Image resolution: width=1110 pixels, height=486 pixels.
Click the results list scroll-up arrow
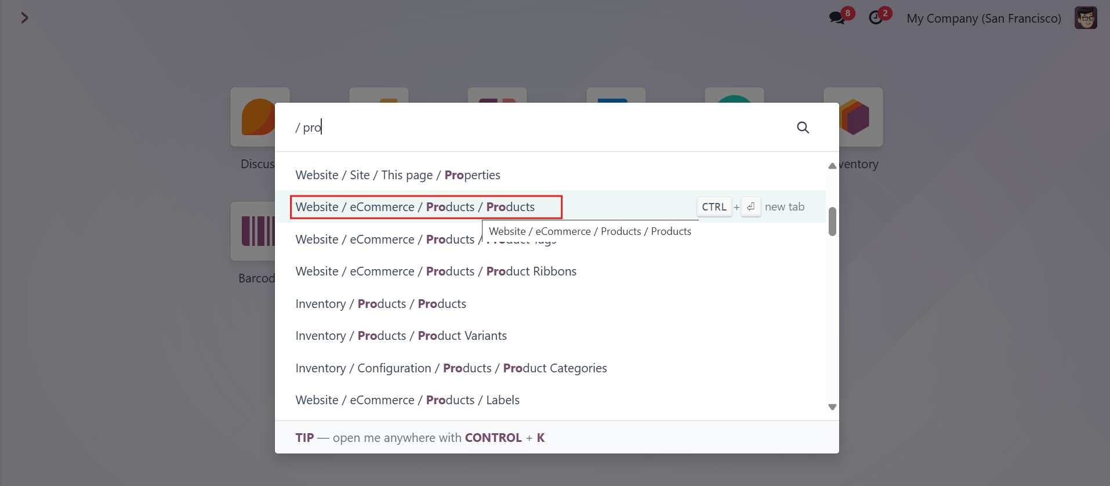tap(832, 166)
